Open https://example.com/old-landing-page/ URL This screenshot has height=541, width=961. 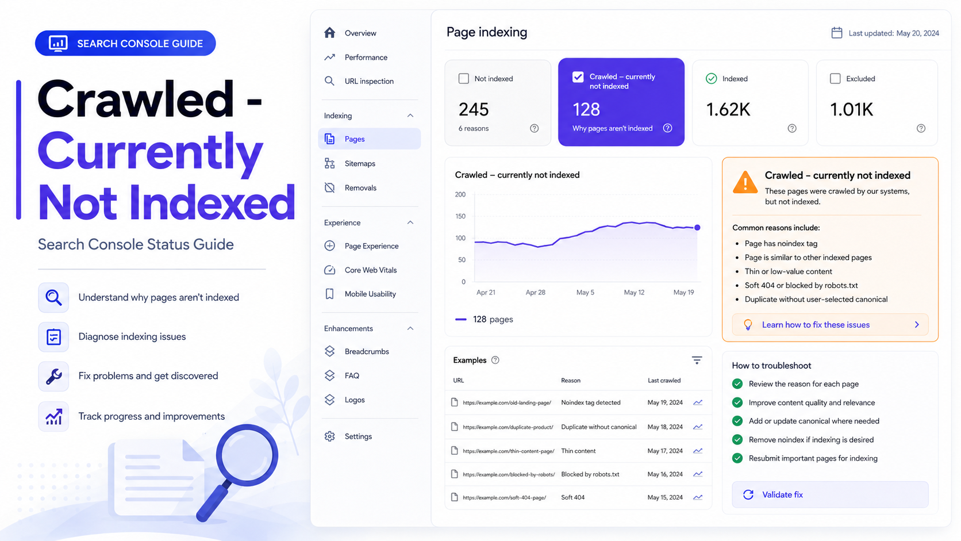[x=507, y=403]
